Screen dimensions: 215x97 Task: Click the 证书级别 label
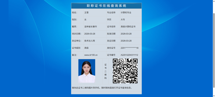click(x=76, y=48)
